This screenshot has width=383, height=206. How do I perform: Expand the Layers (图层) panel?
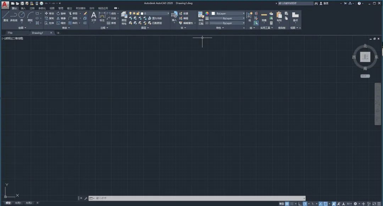tap(145, 28)
